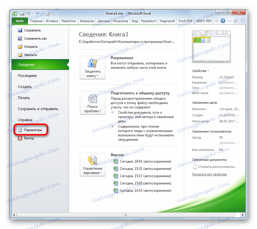Open the Защитить книгу protect dropdown
Viewport: 257px width, 229px height.
click(92, 68)
